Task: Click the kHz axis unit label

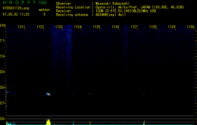Action: coord(3,25)
